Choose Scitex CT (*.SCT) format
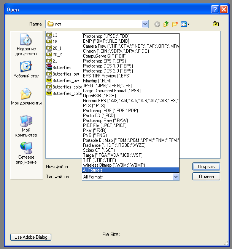The height and width of the screenshot is (249, 232). 131,150
